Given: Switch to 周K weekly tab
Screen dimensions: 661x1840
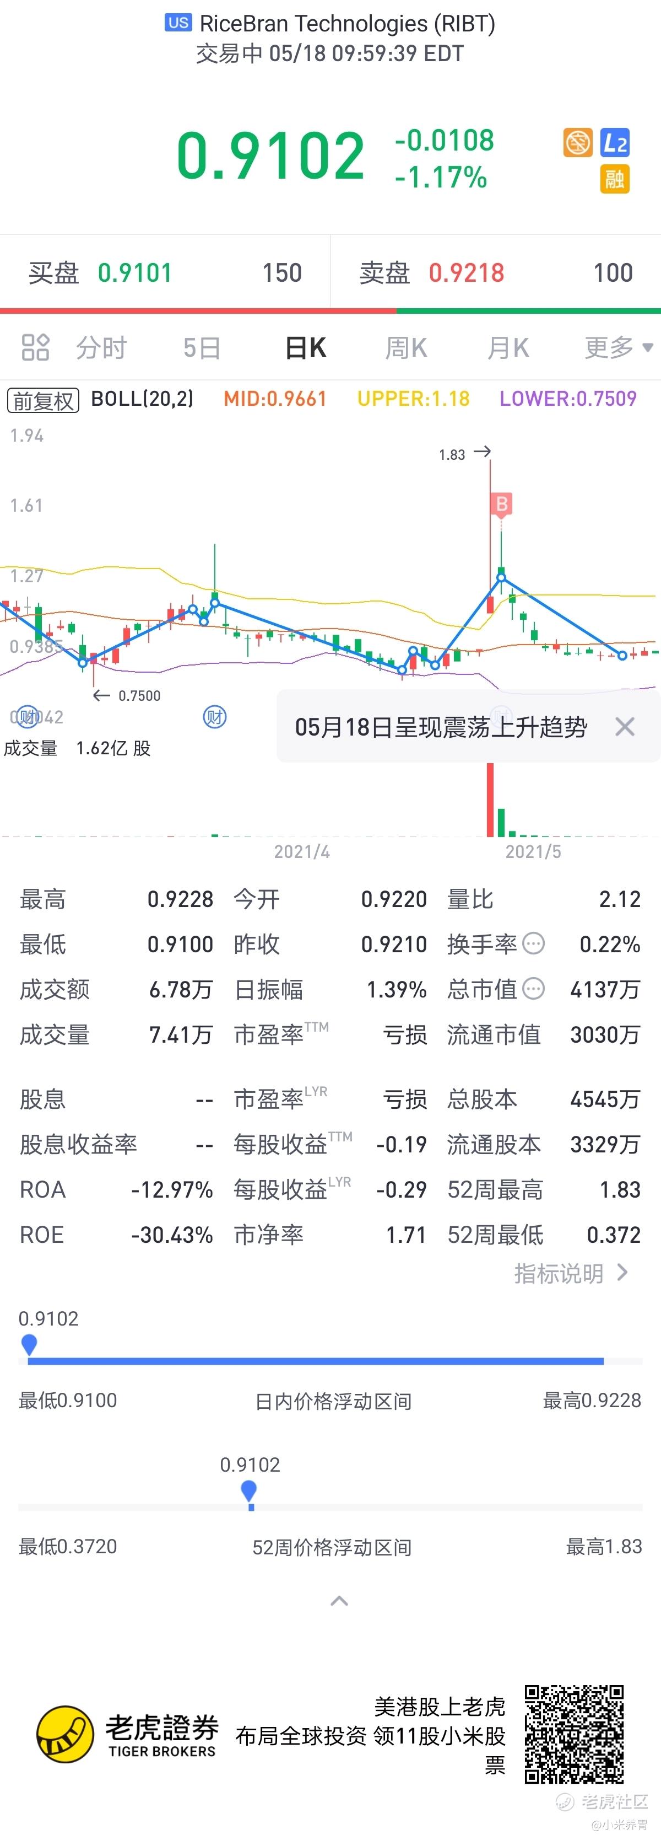Looking at the screenshot, I should click(406, 348).
